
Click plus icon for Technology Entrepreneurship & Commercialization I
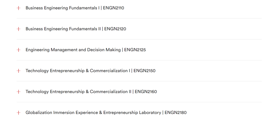tap(18, 71)
